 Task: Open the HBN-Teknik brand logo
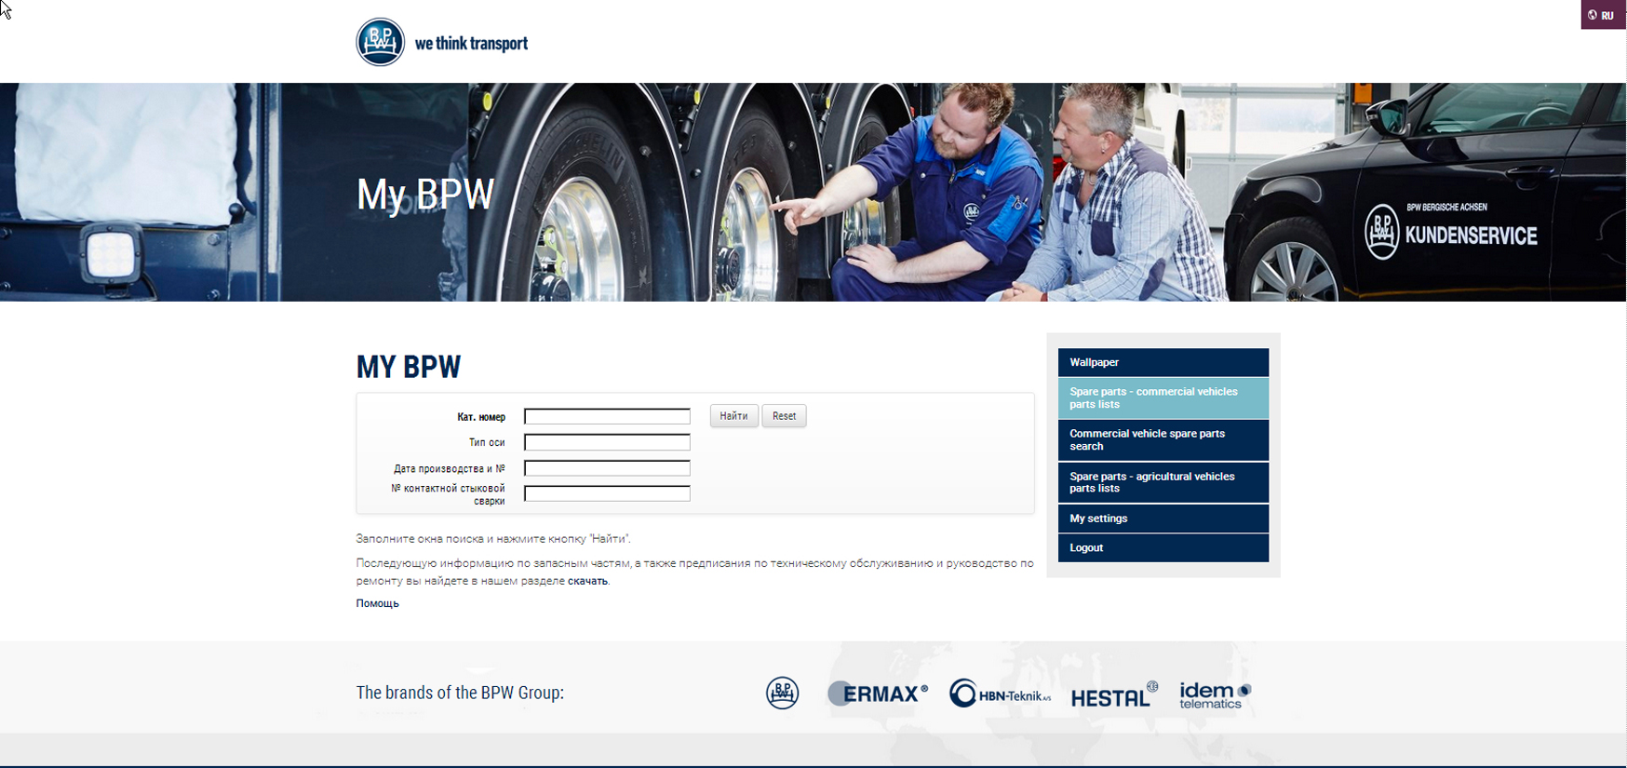(1000, 694)
